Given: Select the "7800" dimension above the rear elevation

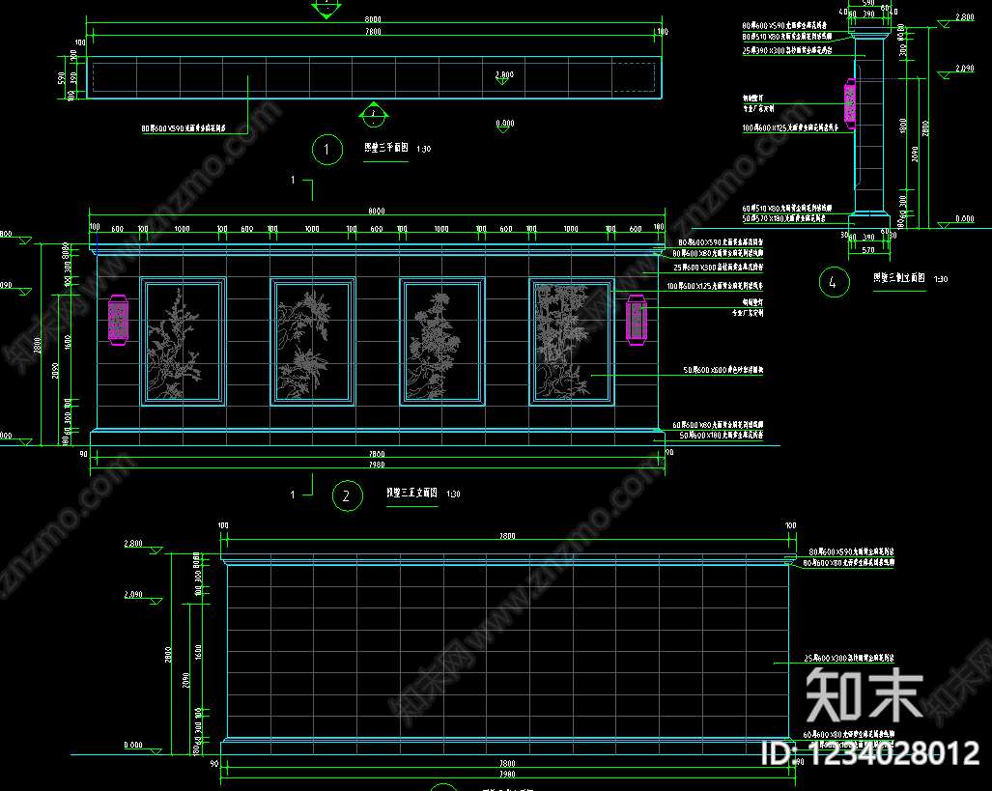Looking at the screenshot, I should (507, 537).
